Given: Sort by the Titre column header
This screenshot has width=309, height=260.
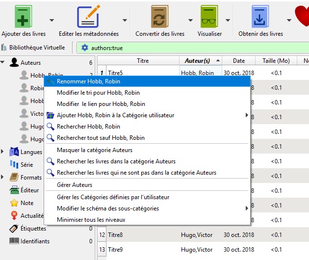Looking at the screenshot, I should pos(143,60).
